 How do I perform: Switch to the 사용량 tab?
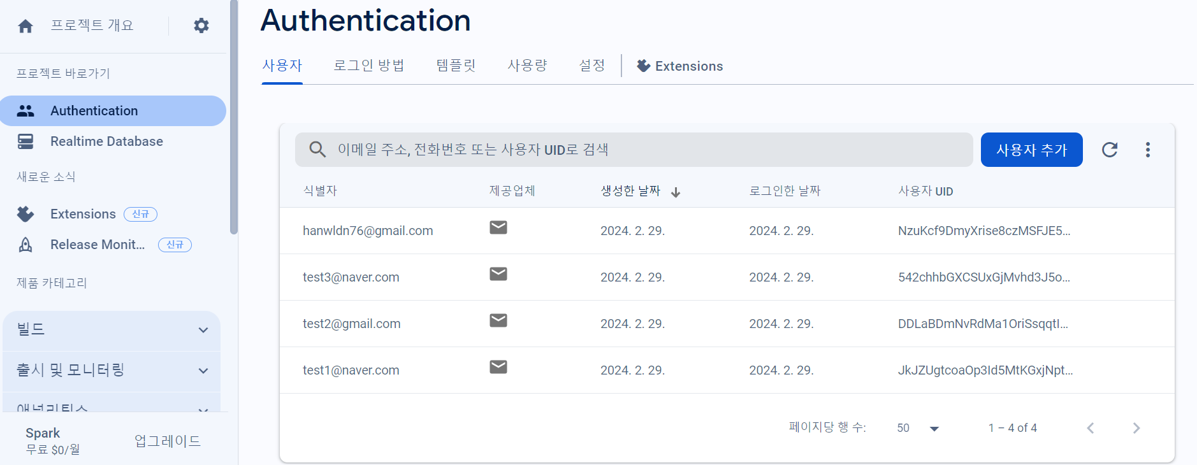click(527, 66)
